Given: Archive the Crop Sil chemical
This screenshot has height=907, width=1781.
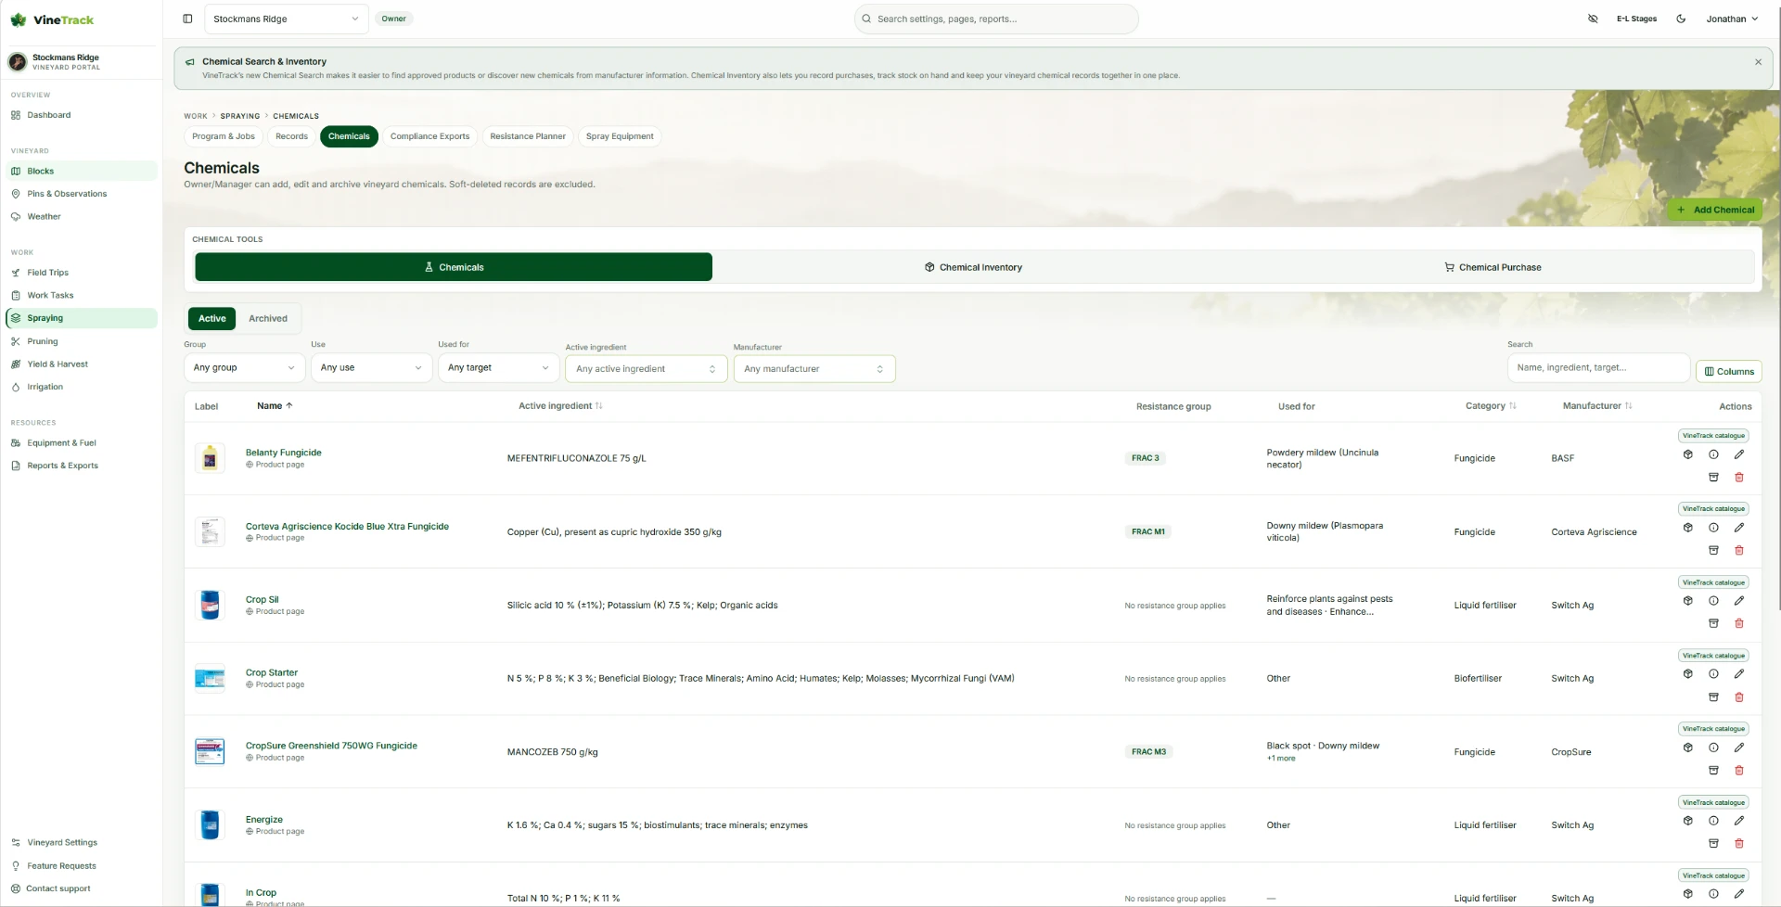Looking at the screenshot, I should [x=1713, y=623].
